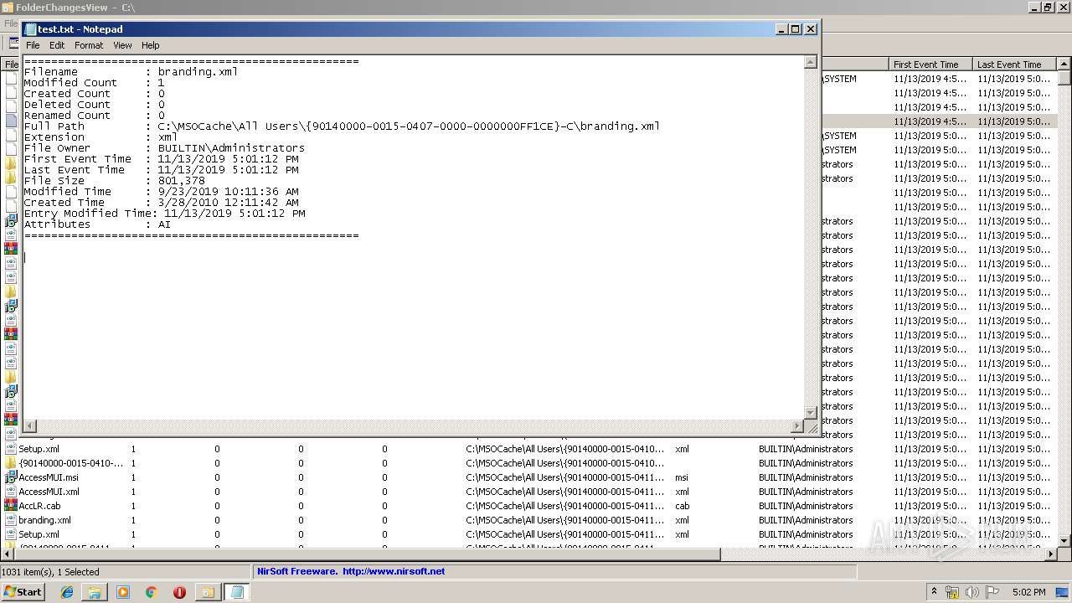Viewport: 1072px width, 603px height.
Task: Click the Modified Time line in Notepad
Action: (x=161, y=192)
